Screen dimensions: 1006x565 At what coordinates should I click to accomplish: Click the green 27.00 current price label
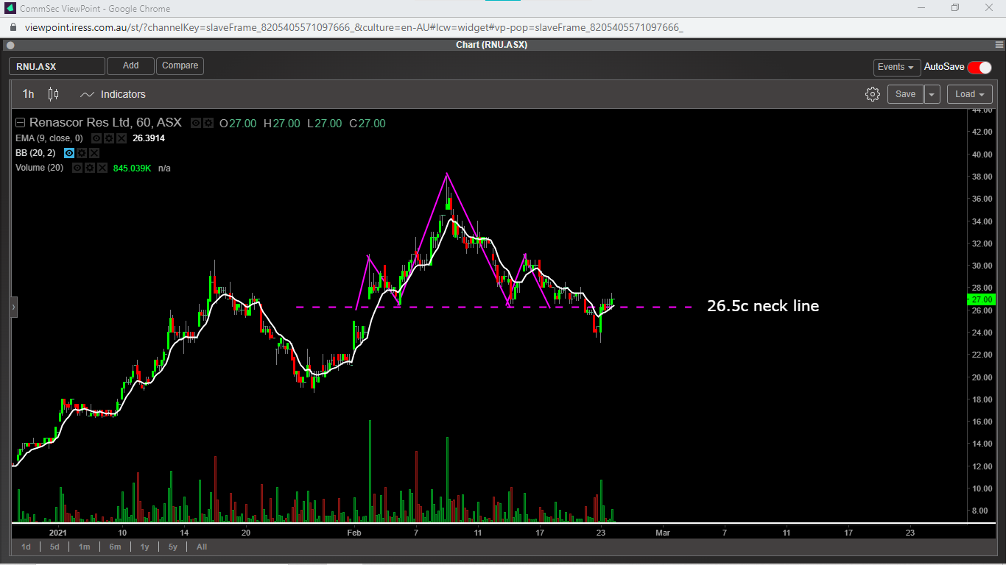tap(983, 299)
